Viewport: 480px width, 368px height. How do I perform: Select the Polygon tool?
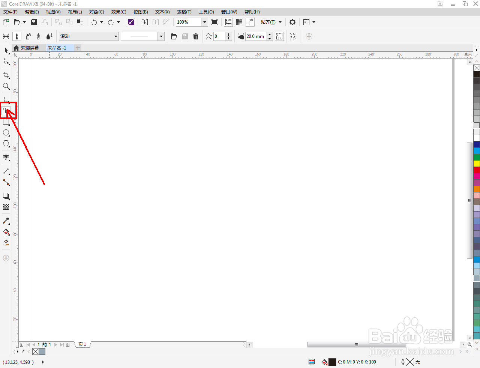[6, 144]
